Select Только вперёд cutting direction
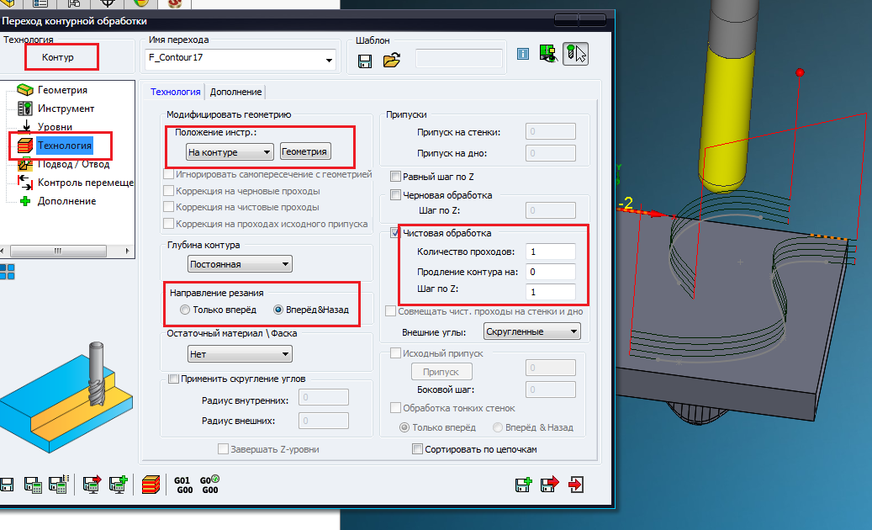 185,310
